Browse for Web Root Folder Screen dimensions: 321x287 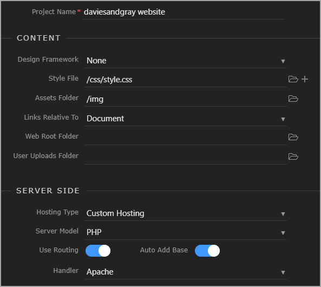(x=293, y=137)
